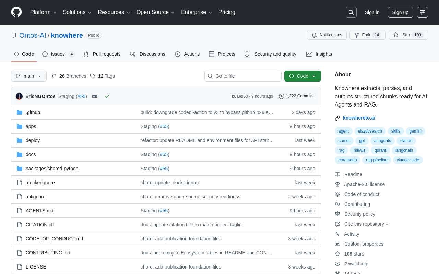439x274 pixels.
Task: Click the Apache license scale icon
Action: point(337,184)
